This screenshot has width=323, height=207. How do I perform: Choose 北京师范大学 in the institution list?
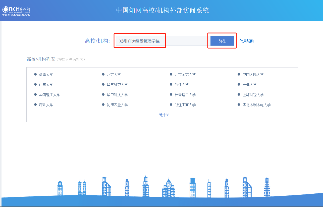pyautogui.click(x=185, y=75)
